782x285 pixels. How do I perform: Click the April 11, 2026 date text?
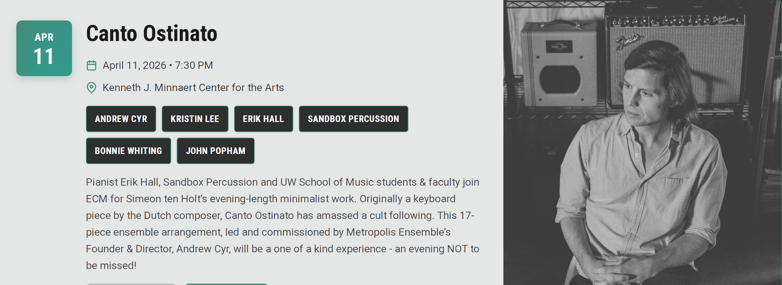tap(134, 65)
